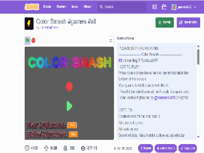Focus the Search input field
This screenshot has width=204, height=153.
point(122,7)
